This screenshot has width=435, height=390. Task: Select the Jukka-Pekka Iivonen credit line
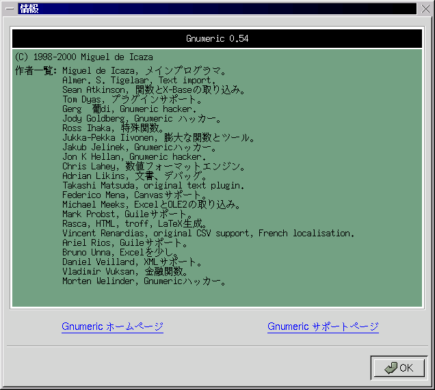coord(159,138)
